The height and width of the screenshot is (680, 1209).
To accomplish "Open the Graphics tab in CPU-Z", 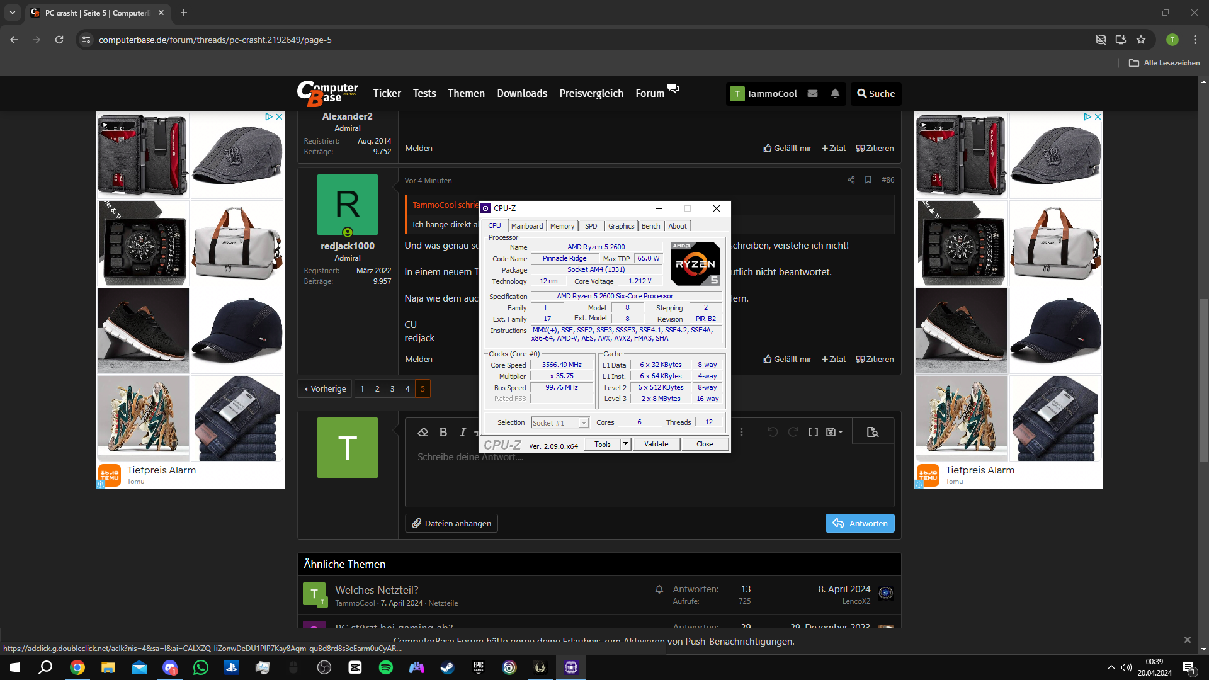I will [x=621, y=226].
